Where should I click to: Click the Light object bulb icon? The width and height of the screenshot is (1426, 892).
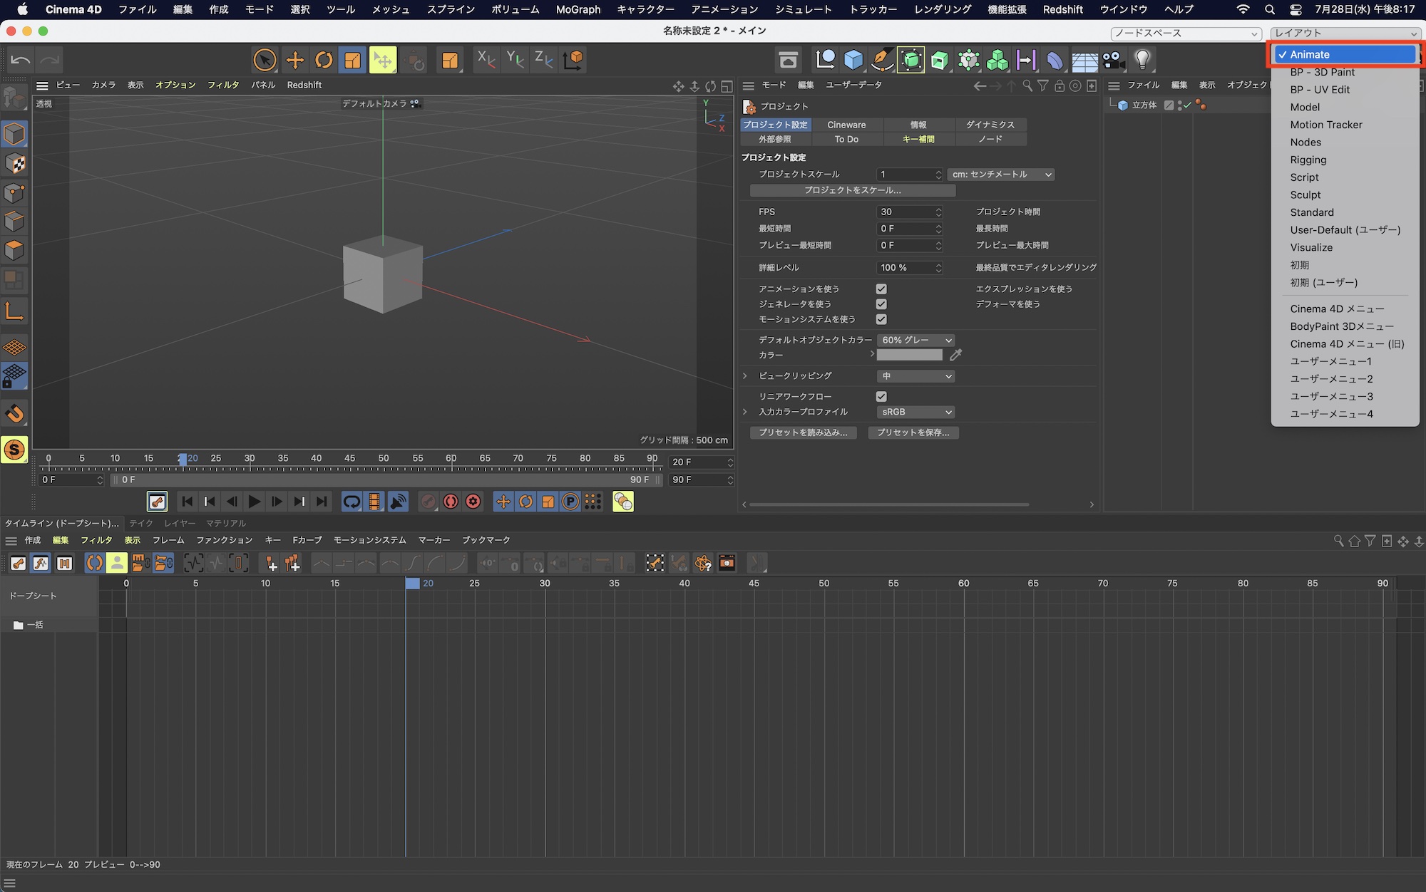pos(1142,60)
